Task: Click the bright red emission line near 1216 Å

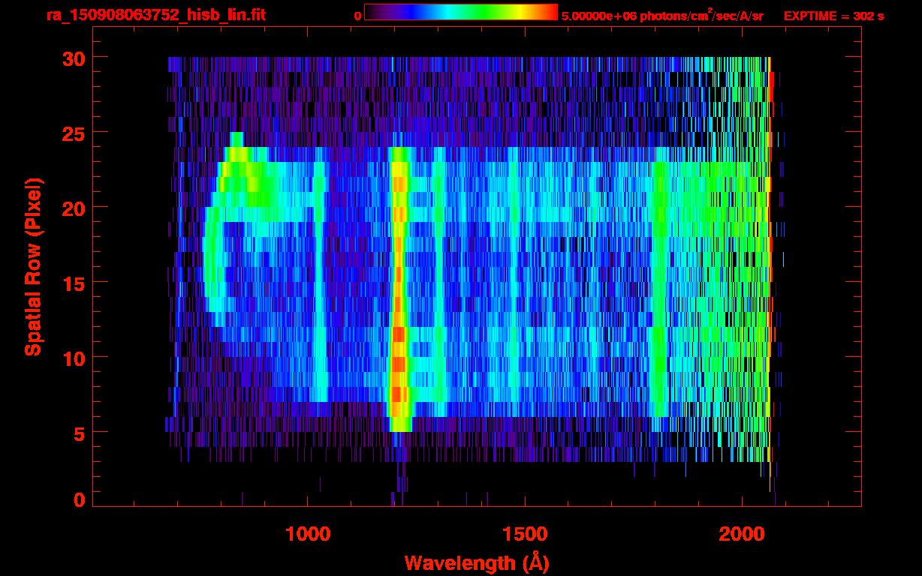Action: tap(399, 289)
